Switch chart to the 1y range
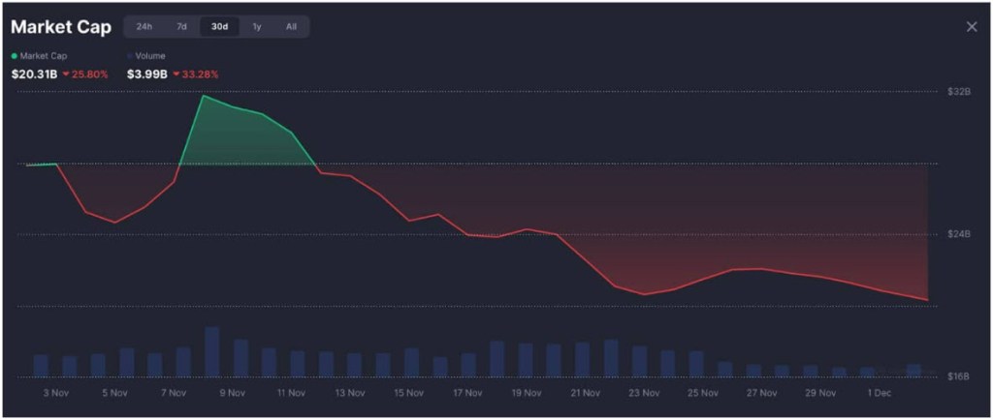The width and height of the screenshot is (993, 420). (256, 27)
